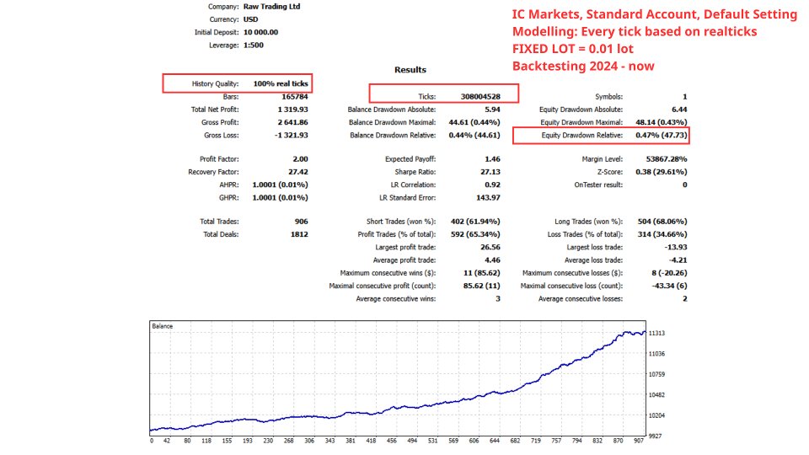Click Long Trades value 504 (68.06%)
This screenshot has height=455, width=809.
pos(662,222)
